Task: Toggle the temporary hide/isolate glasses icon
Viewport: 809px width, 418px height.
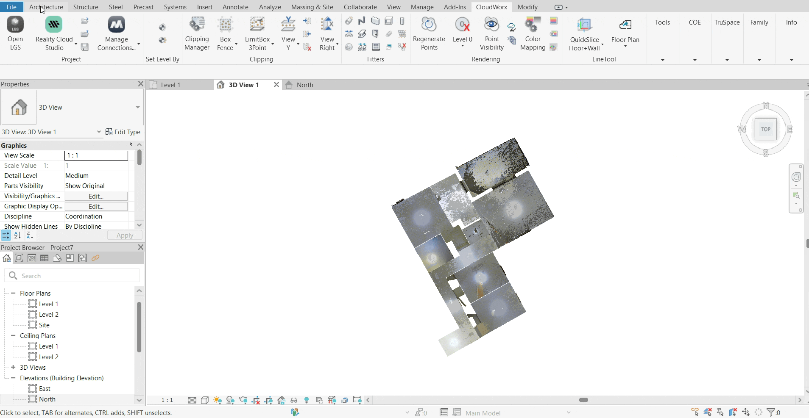Action: [294, 400]
